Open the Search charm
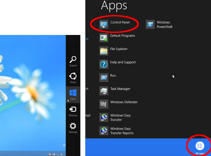The width and height of the screenshot is (211, 156). [73, 61]
